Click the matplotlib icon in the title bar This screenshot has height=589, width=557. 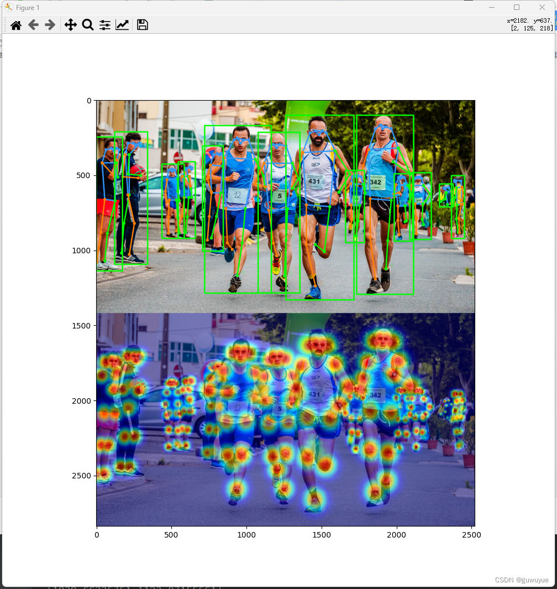click(x=9, y=8)
